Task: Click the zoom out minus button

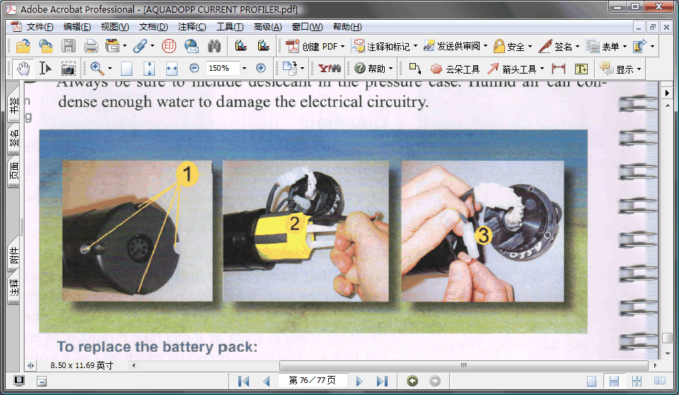Action: click(195, 69)
